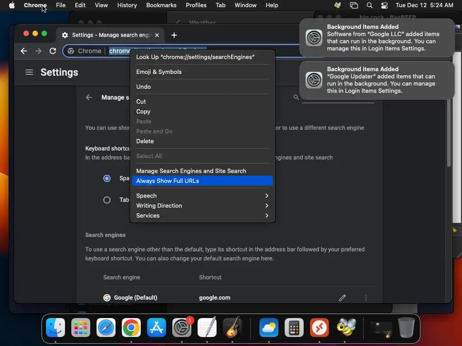462x346 pixels.
Task: Click the settings search magnifier icon
Action: (296, 97)
